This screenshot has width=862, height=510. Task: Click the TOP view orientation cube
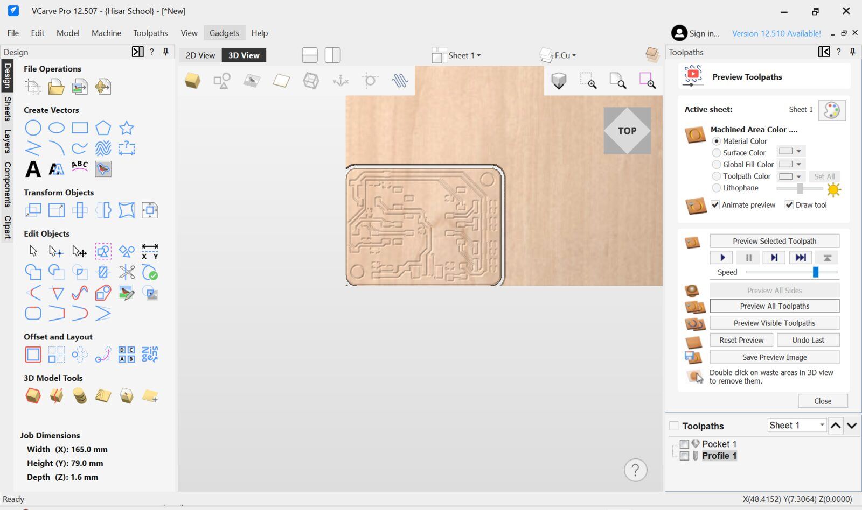(627, 131)
